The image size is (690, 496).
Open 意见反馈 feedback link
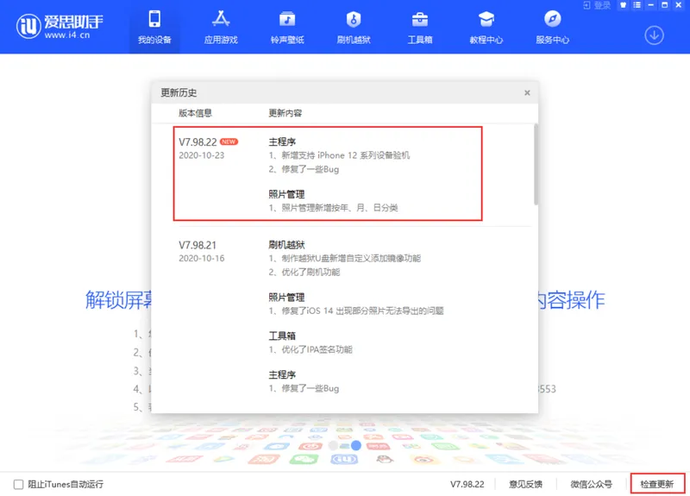point(525,484)
